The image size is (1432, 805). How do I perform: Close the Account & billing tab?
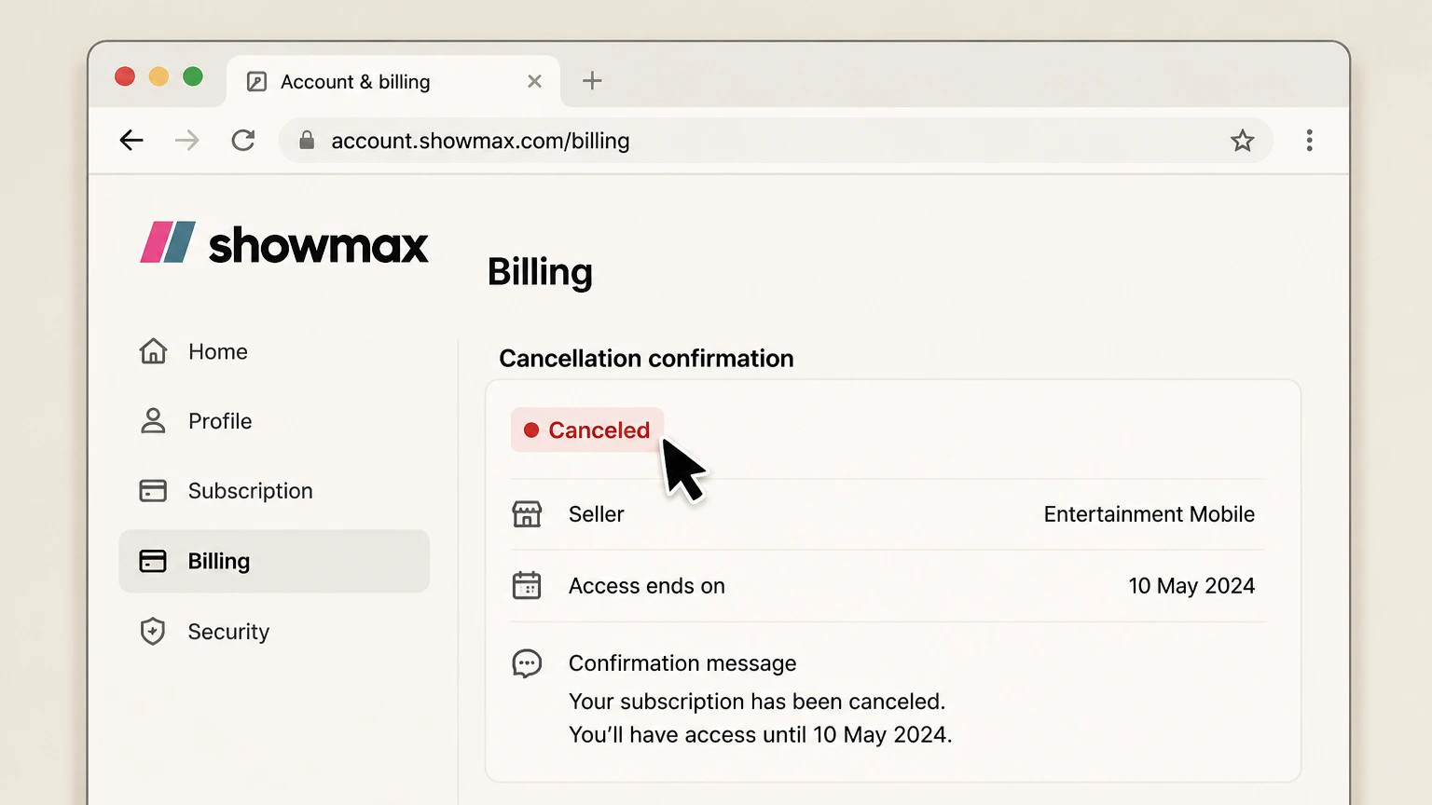point(534,81)
